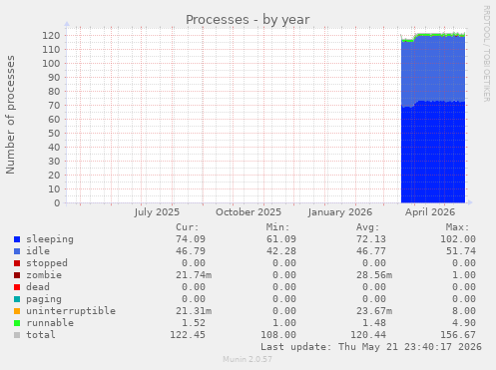Click the 'sleeping' legend label
Image resolution: width=496 pixels, height=370 pixels.
[x=50, y=239]
